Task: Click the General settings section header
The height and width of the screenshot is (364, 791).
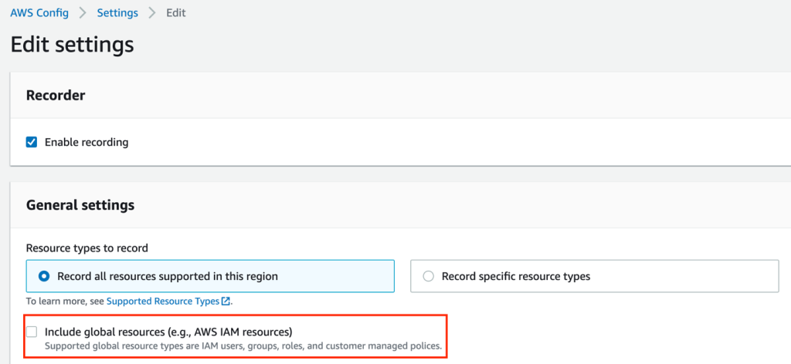Action: pyautogui.click(x=80, y=205)
